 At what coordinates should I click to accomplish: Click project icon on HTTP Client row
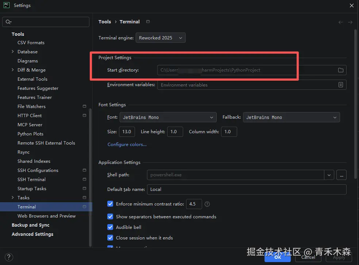point(85,115)
